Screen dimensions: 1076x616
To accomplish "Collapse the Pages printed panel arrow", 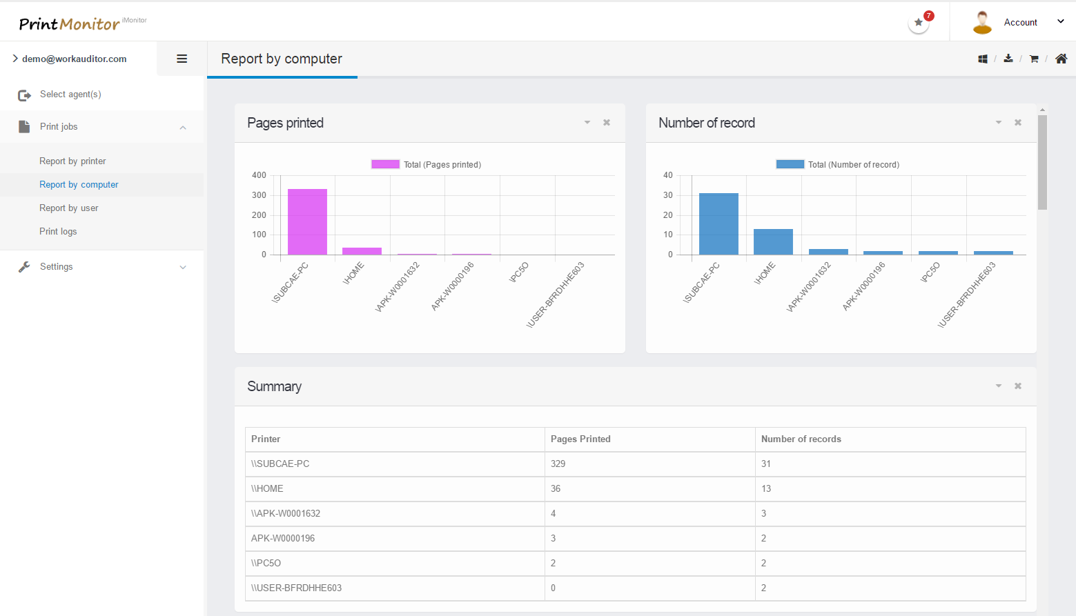I will point(587,123).
